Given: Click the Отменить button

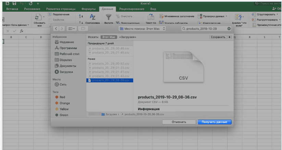Looking at the screenshot, I should (179, 122).
